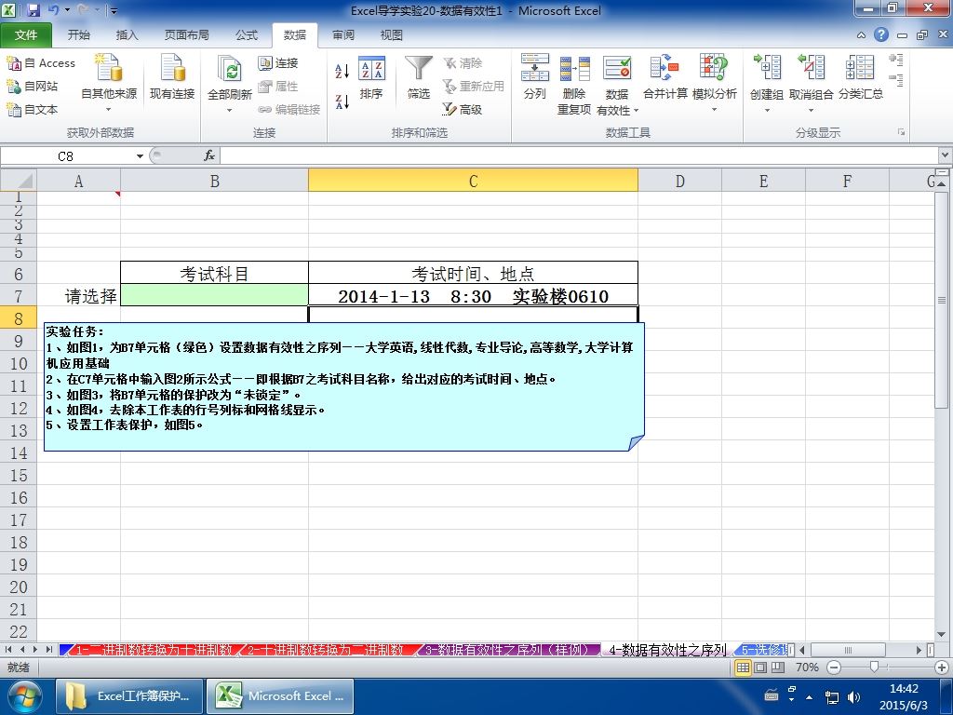Viewport: 953px width, 715px height.
Task: Switch to the Home (开始) ribbon tab
Action: [x=79, y=35]
